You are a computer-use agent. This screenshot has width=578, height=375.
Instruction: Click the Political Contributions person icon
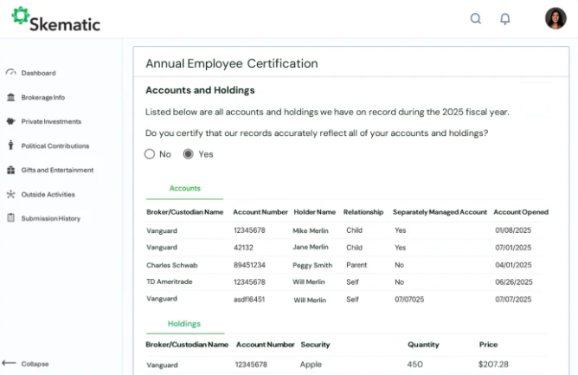(10, 145)
